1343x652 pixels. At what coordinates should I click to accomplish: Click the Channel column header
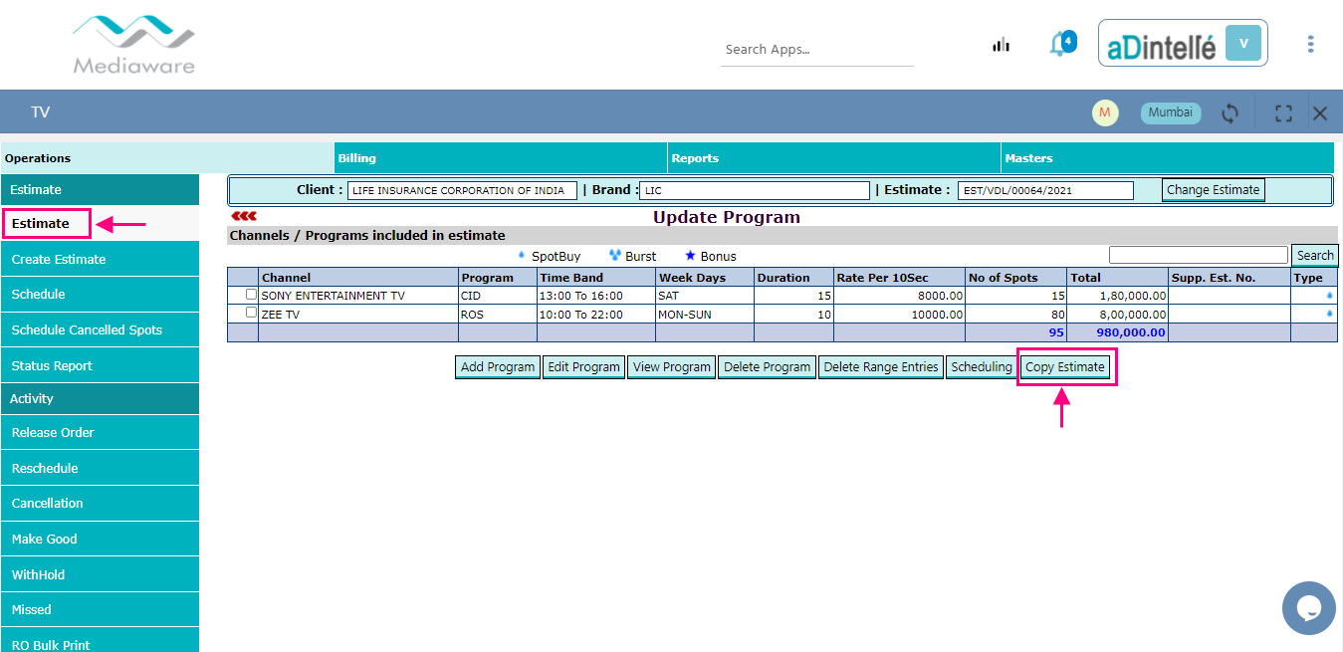(358, 278)
